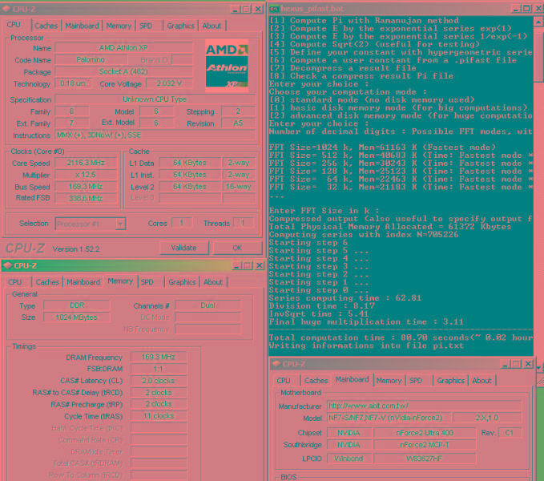Switch to the CPU tab in the Mainboard CPU-Z window
Screen dimensions: 544x481
[x=284, y=381]
